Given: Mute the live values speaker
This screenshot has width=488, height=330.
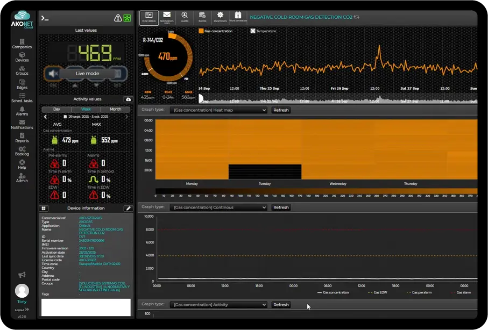Looking at the screenshot, I should (x=54, y=73).
